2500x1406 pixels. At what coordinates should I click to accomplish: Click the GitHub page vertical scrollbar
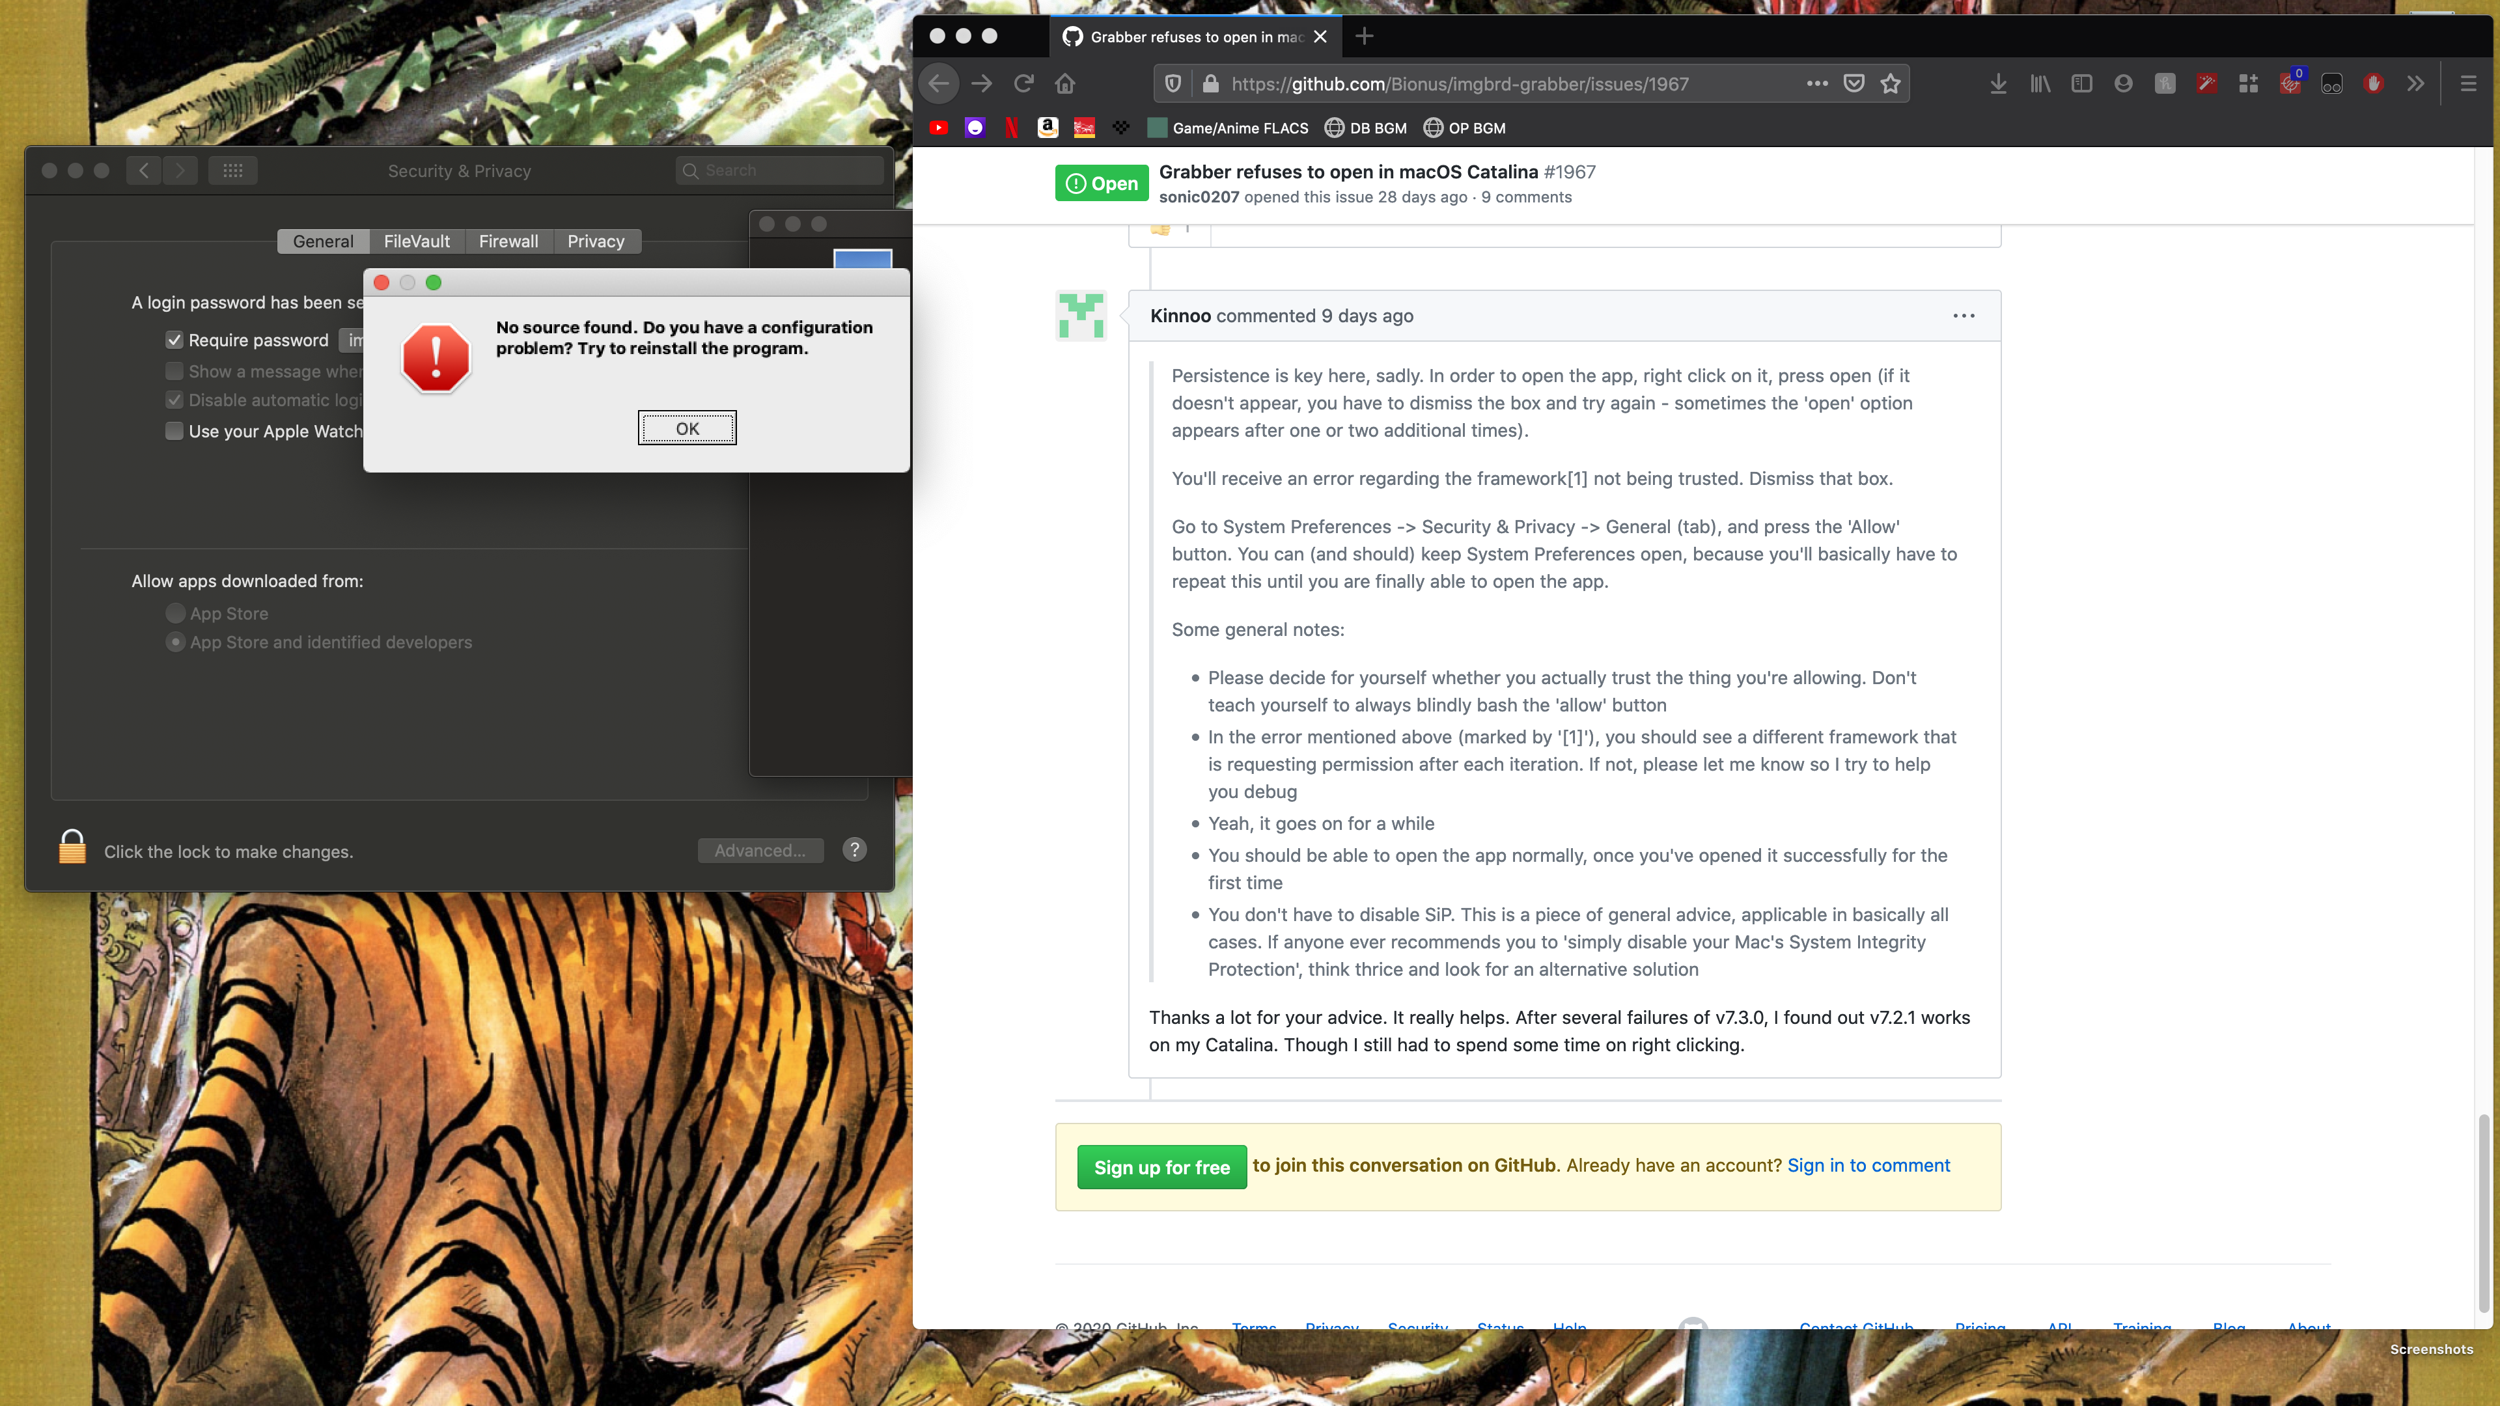click(2484, 1213)
